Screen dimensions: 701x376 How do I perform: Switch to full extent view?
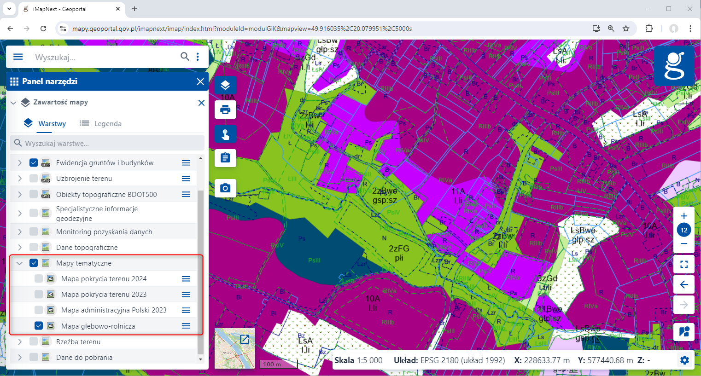pos(684,264)
